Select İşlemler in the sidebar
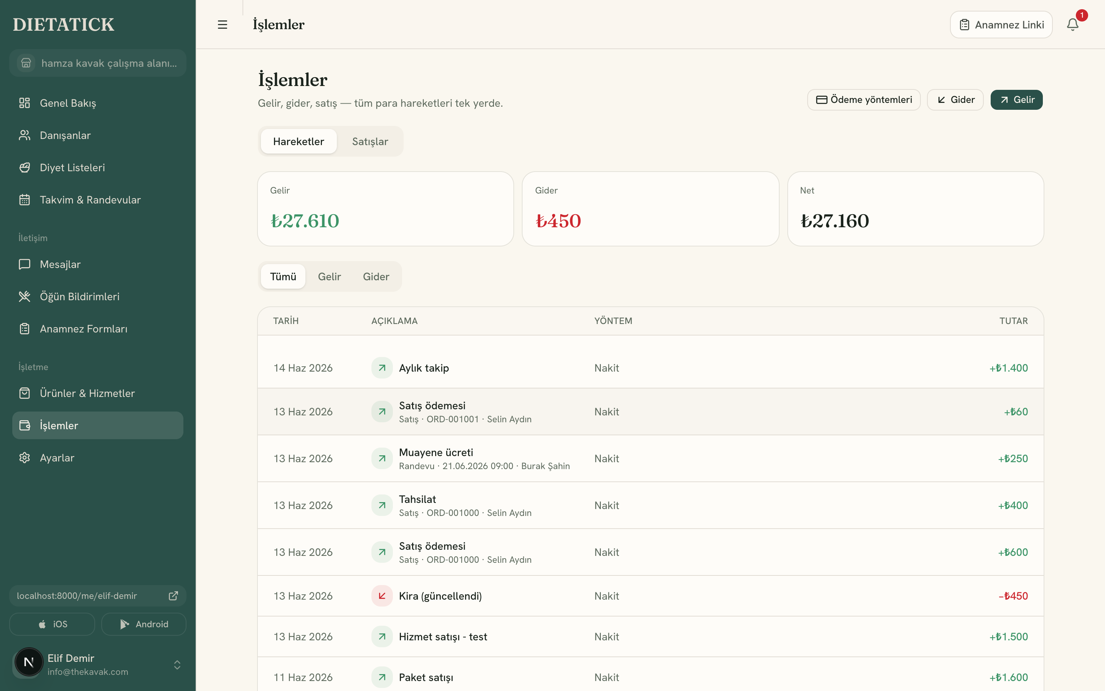This screenshot has width=1105, height=691. 98,425
